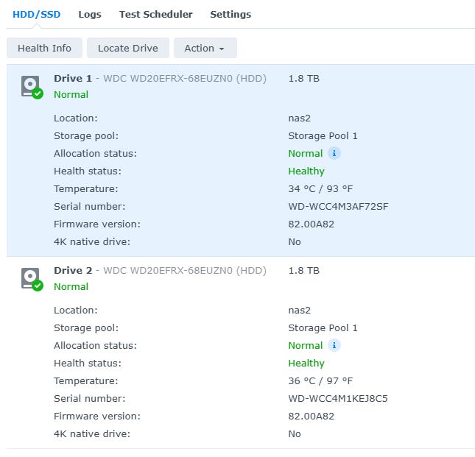Viewport: 475px width, 457px height.
Task: Switch to the Logs tab
Action: (90, 14)
